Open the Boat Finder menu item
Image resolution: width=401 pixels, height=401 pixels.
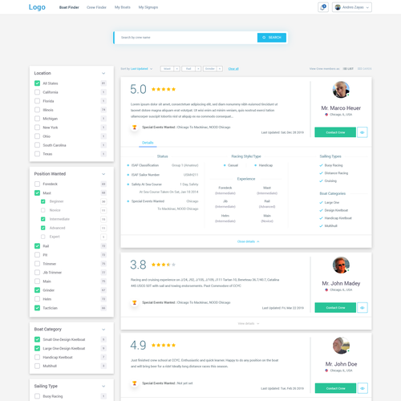(x=69, y=7)
